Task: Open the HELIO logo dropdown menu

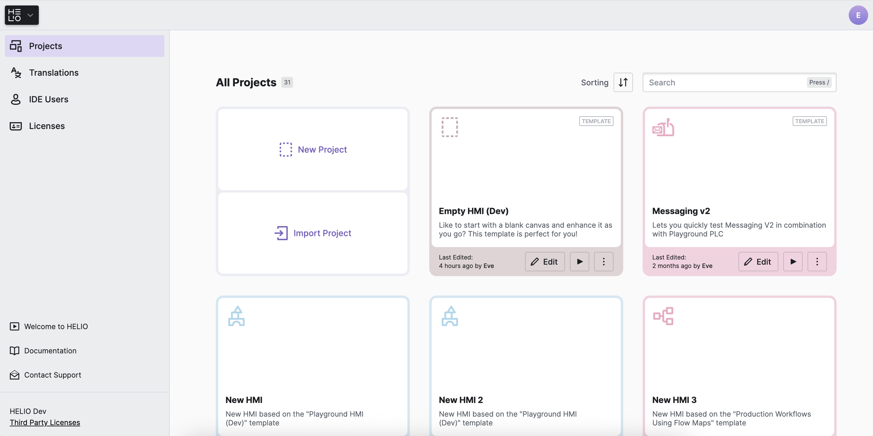Action: coord(21,15)
